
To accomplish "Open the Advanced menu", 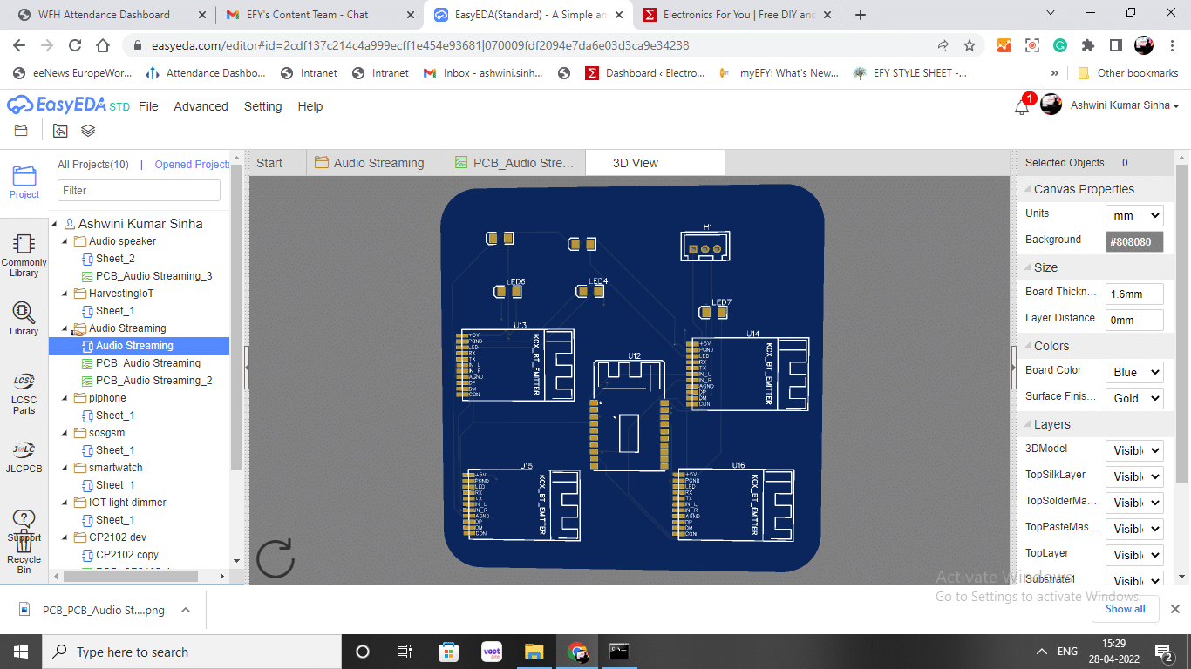I will coord(201,106).
